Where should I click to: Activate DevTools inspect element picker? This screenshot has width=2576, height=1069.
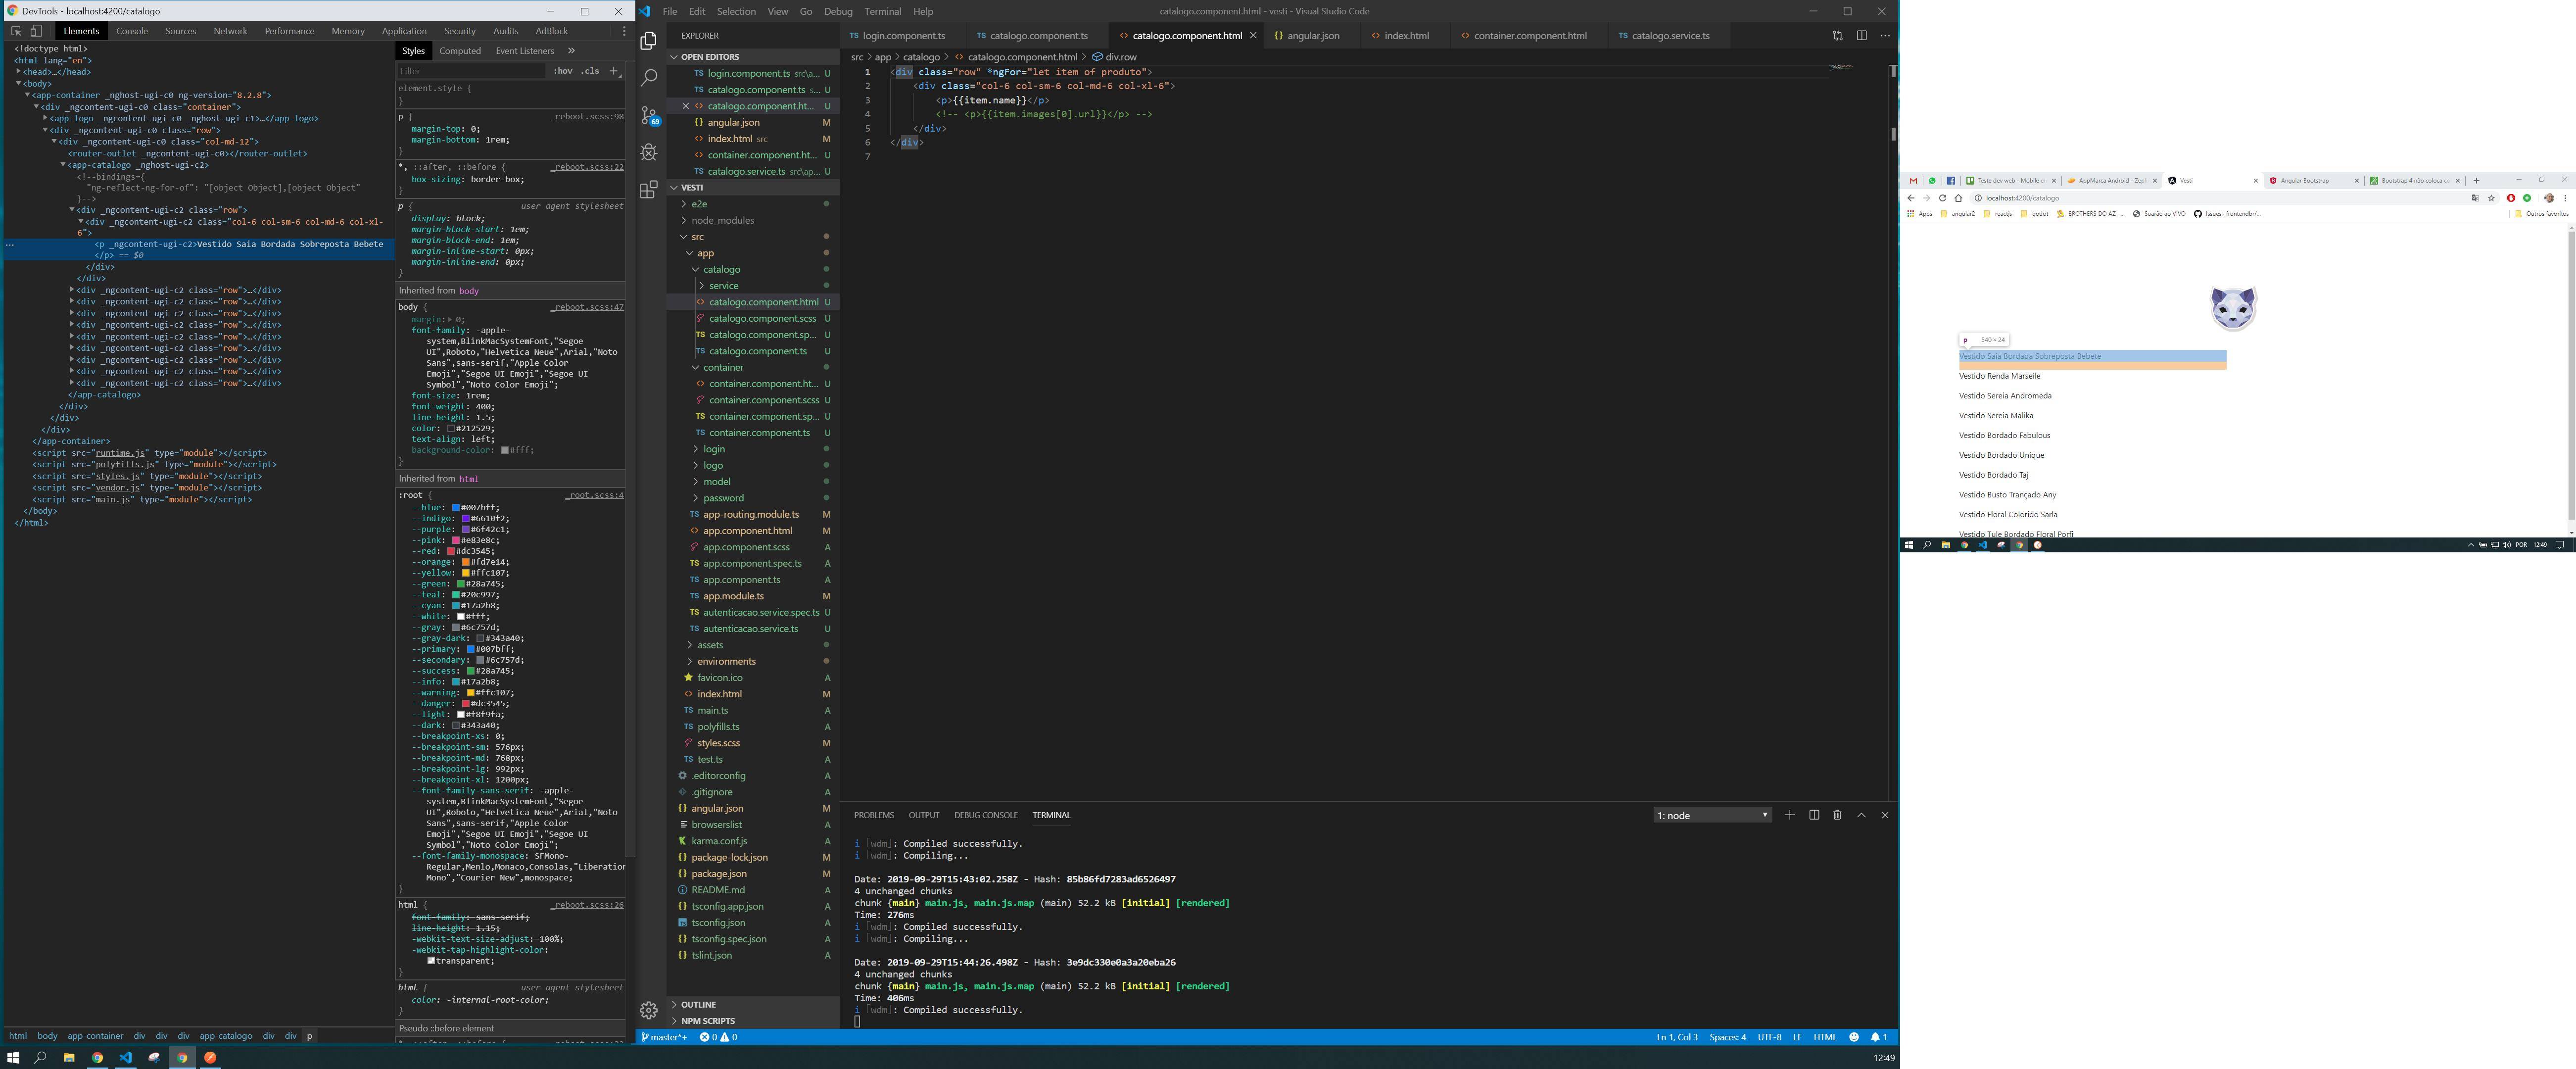tap(16, 31)
